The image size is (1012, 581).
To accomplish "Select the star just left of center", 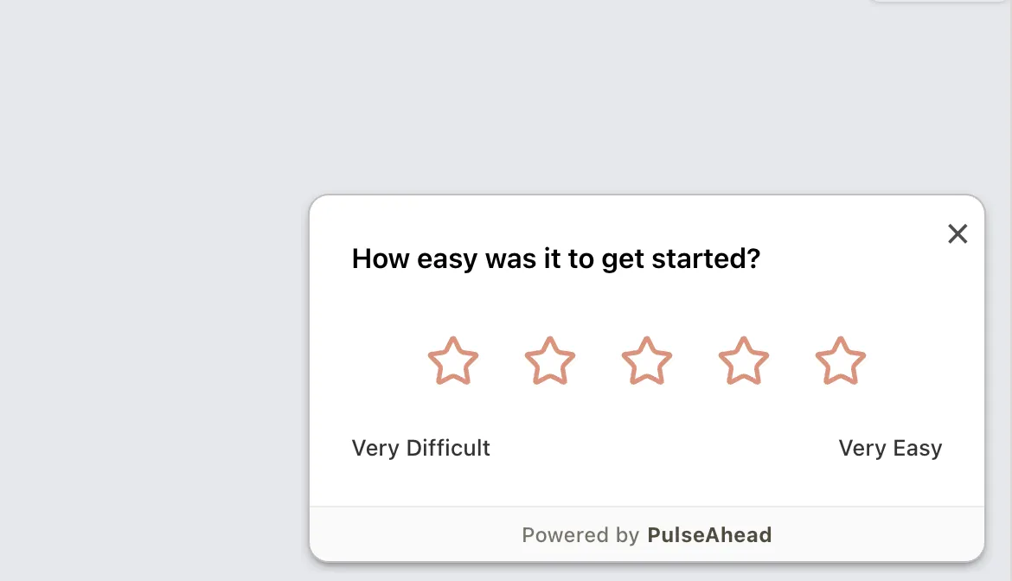I will [550, 361].
